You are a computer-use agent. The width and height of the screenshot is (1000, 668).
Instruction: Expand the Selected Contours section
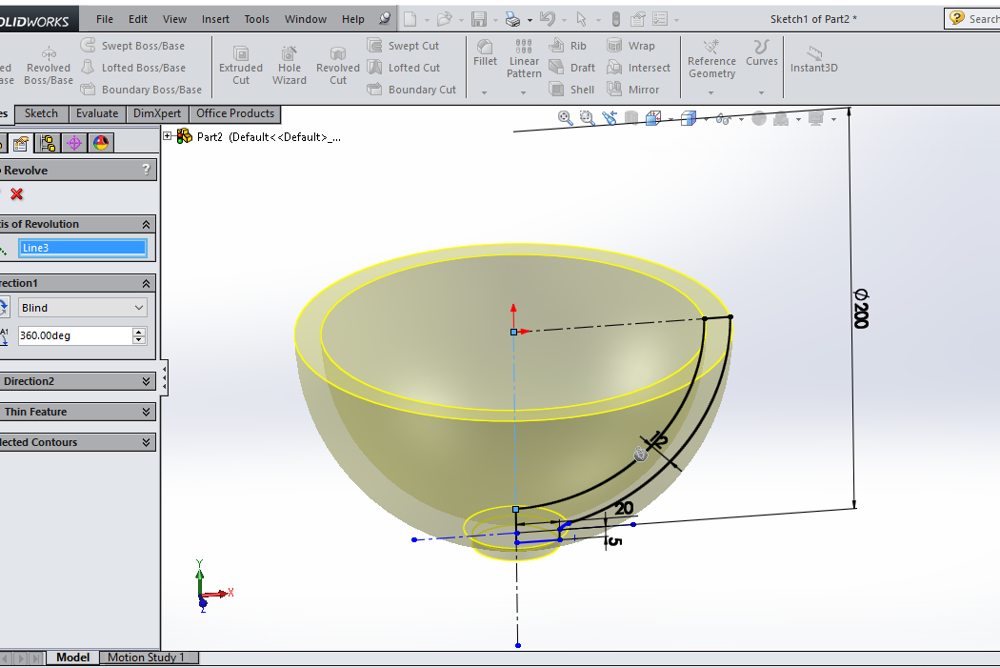point(146,442)
